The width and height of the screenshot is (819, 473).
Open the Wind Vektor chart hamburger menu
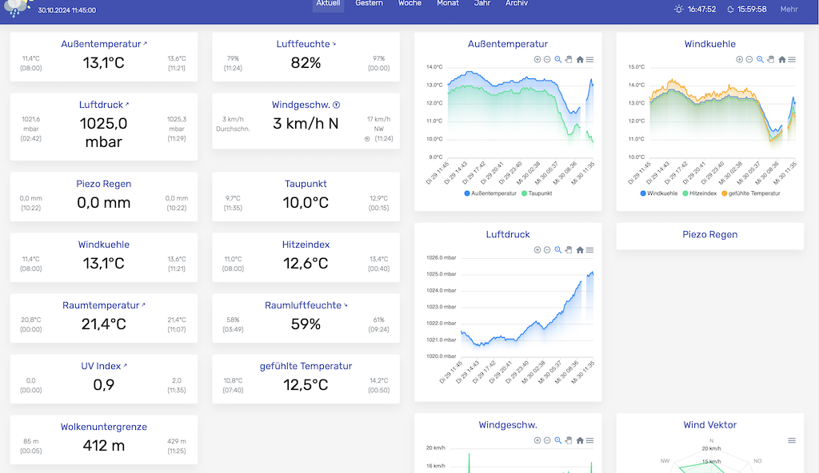tap(792, 440)
